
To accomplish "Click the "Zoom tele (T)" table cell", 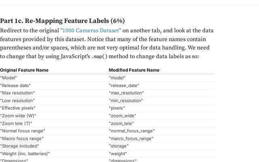I will click(16, 124).
